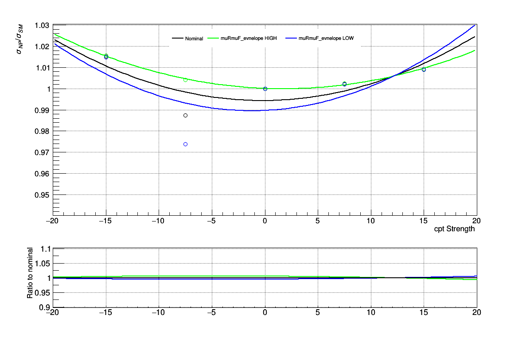Click the 0.99 tick label on upper y-axis
Viewport: 530px width, 342px height.
click(x=42, y=110)
